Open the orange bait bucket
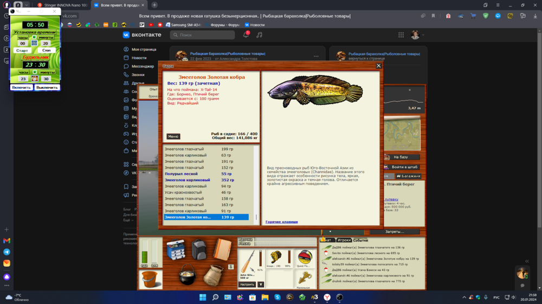The height and width of the screenshot is (304, 542). click(x=151, y=279)
